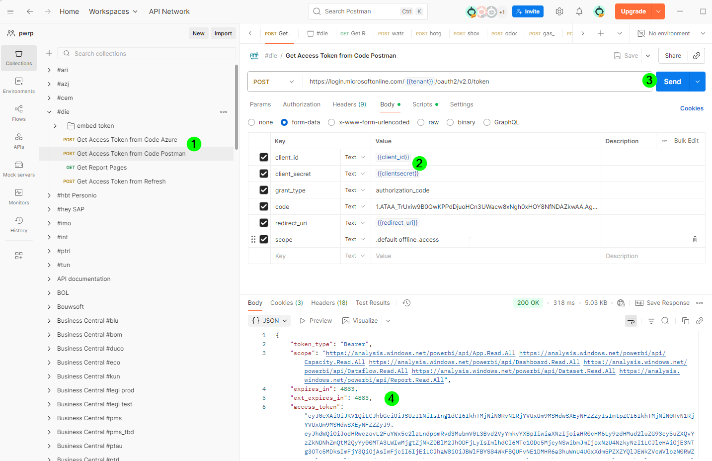Open the POST method dropdown

click(x=274, y=82)
